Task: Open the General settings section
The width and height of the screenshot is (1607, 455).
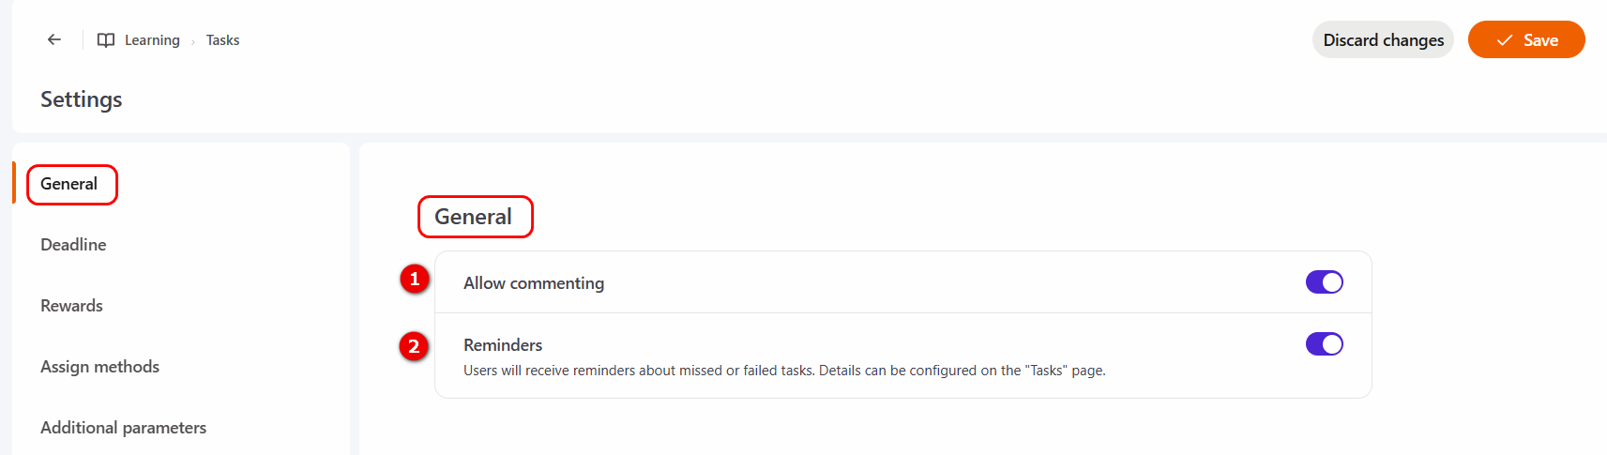Action: (x=68, y=184)
